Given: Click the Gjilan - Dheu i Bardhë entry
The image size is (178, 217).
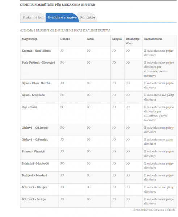Looking at the screenshot, I should (36, 83).
